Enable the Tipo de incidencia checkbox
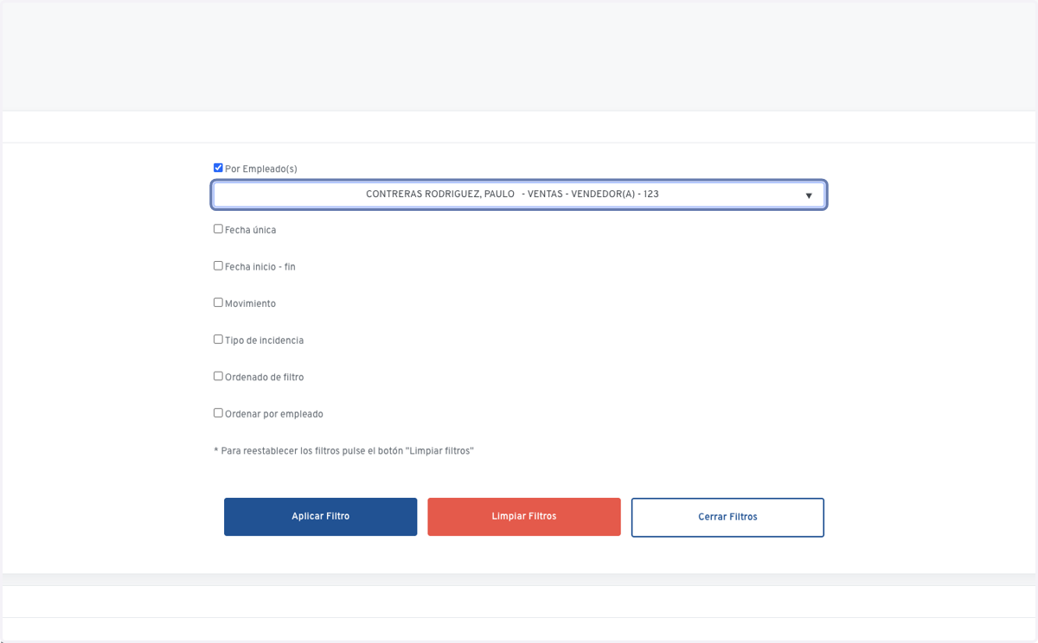1038x643 pixels. (x=218, y=340)
